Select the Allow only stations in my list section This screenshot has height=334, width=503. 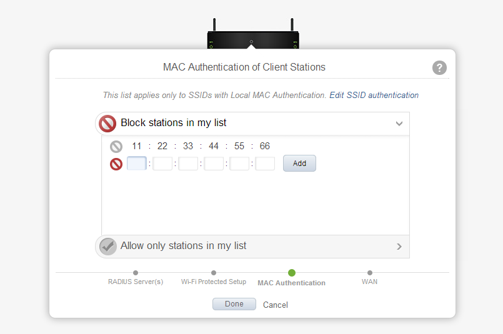coord(252,247)
